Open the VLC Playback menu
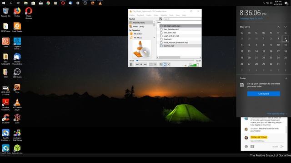 coord(140,15)
